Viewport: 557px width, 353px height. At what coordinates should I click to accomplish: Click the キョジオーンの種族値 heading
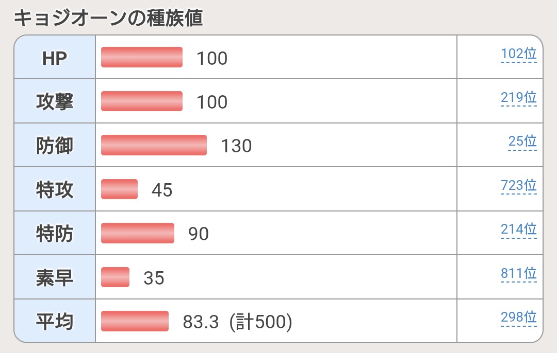[x=107, y=19]
